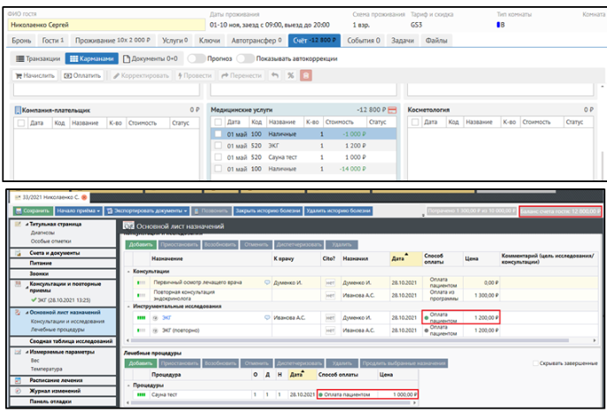
Task: Open the Начало приема dropdown
Action: (x=79, y=211)
